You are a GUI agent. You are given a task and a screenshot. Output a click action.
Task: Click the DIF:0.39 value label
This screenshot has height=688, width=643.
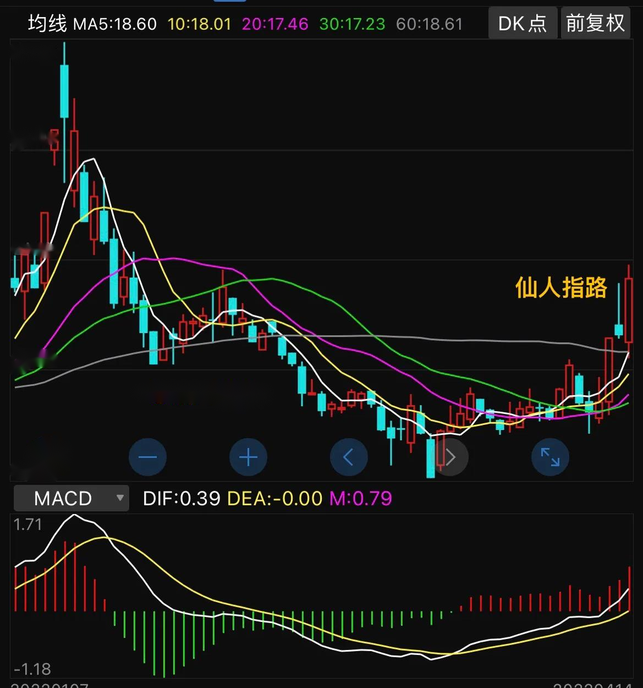pos(182,498)
